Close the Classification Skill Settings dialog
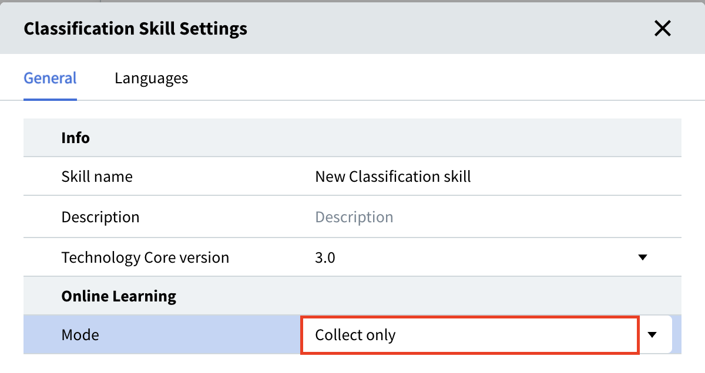 click(x=662, y=28)
